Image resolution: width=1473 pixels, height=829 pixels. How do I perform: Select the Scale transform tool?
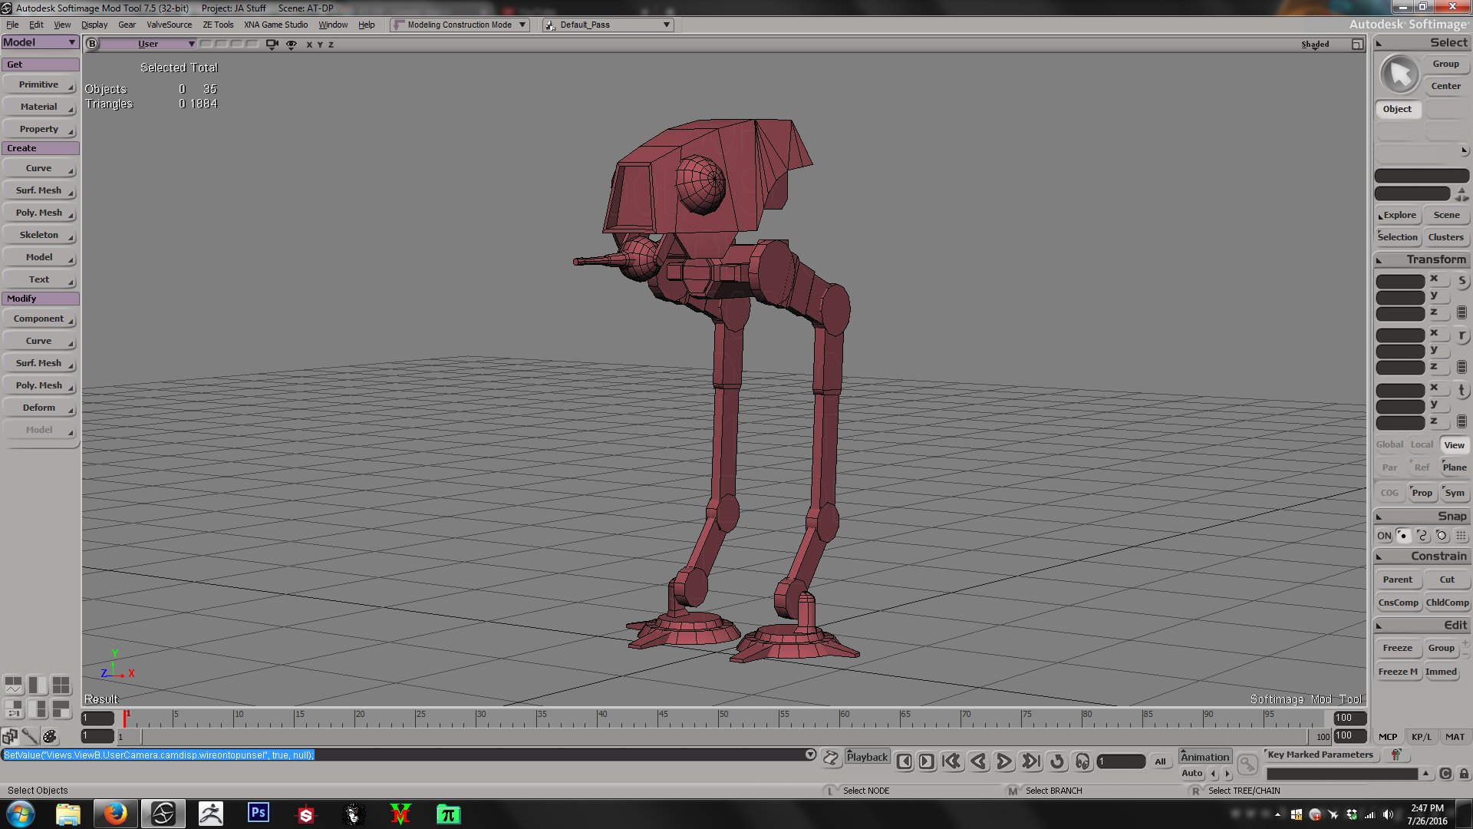[x=1461, y=281]
